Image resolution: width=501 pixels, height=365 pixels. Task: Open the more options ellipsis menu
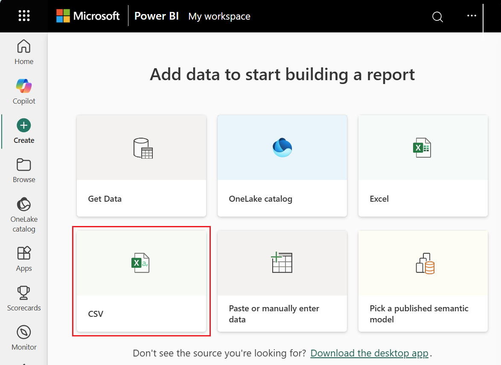click(x=472, y=16)
